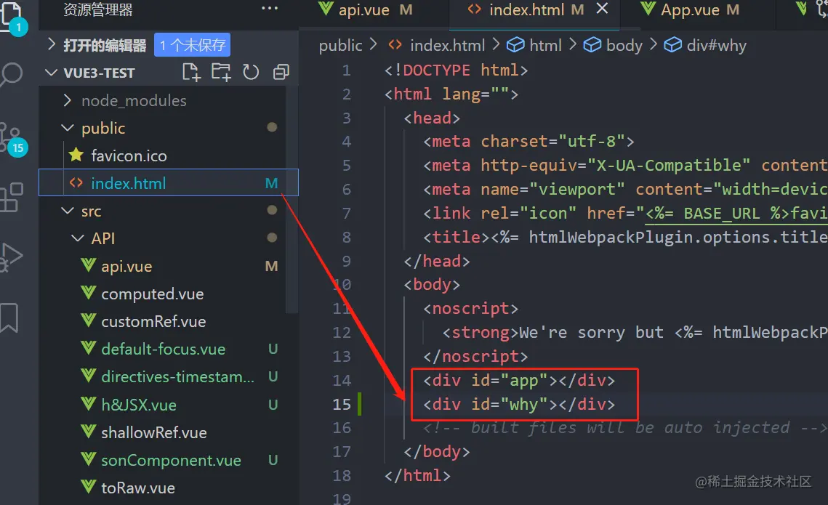828x505 pixels.
Task: Click the built files comment line
Action: [624, 428]
